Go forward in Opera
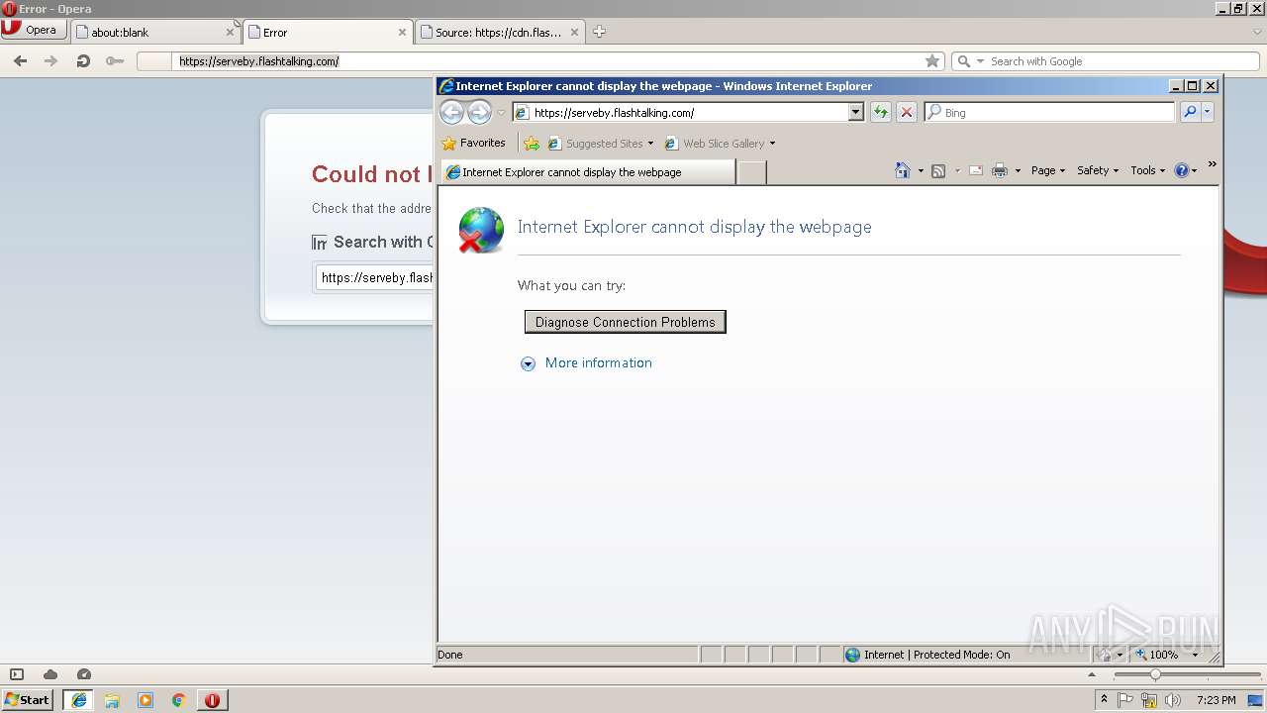The image size is (1267, 713). [x=51, y=61]
